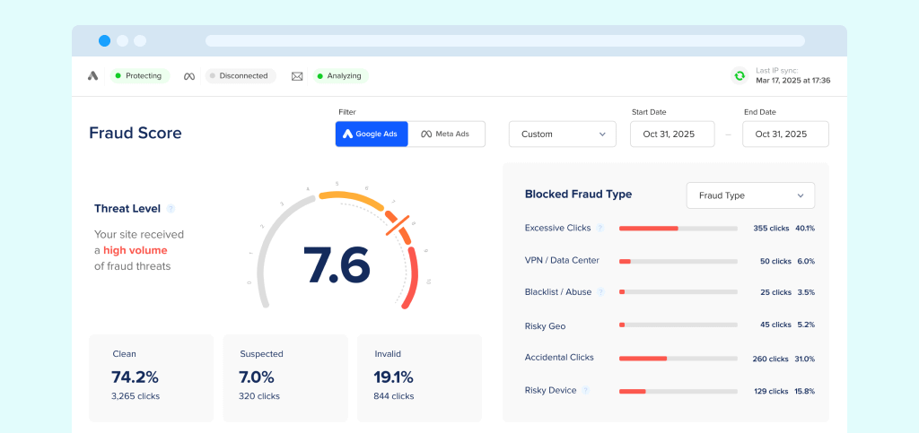Screen dimensions: 919x433
Task: Click help icon beside Excessive Clicks
Action: tap(600, 228)
